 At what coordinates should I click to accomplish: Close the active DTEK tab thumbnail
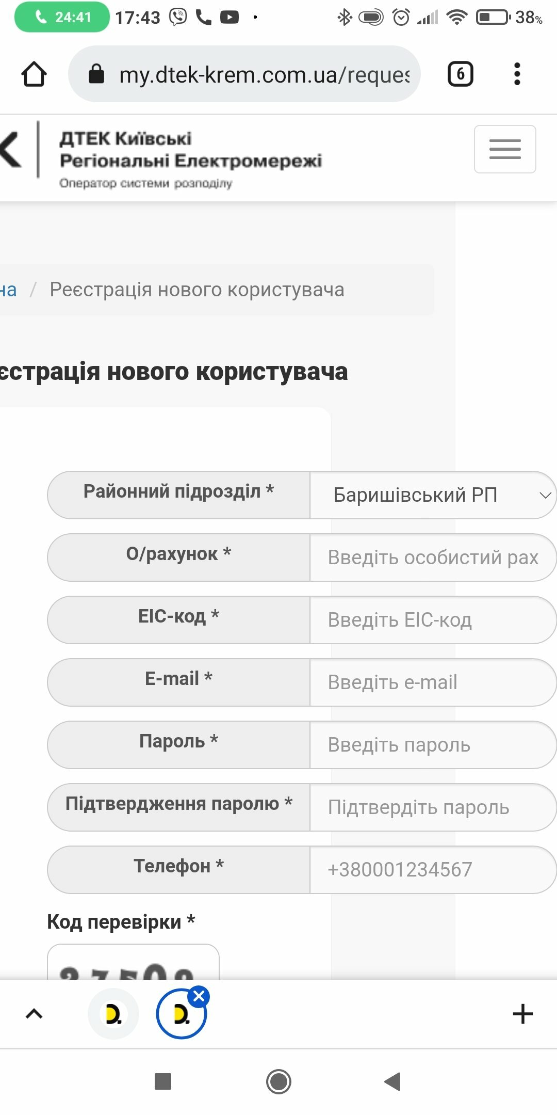click(x=199, y=996)
